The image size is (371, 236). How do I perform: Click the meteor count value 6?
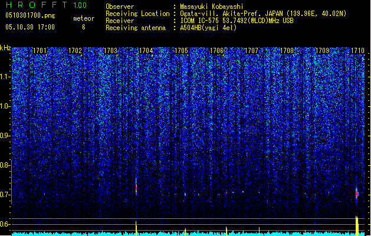tap(84, 27)
